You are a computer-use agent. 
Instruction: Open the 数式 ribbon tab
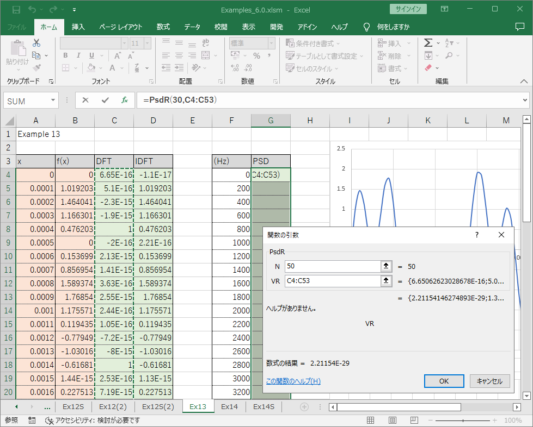(x=163, y=27)
